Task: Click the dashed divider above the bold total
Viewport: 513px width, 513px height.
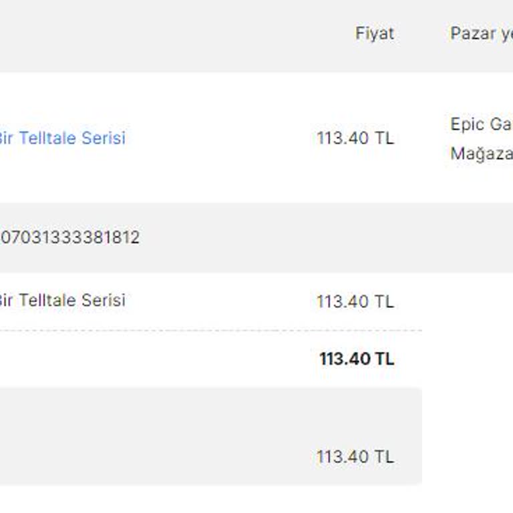Action: pyautogui.click(x=211, y=331)
